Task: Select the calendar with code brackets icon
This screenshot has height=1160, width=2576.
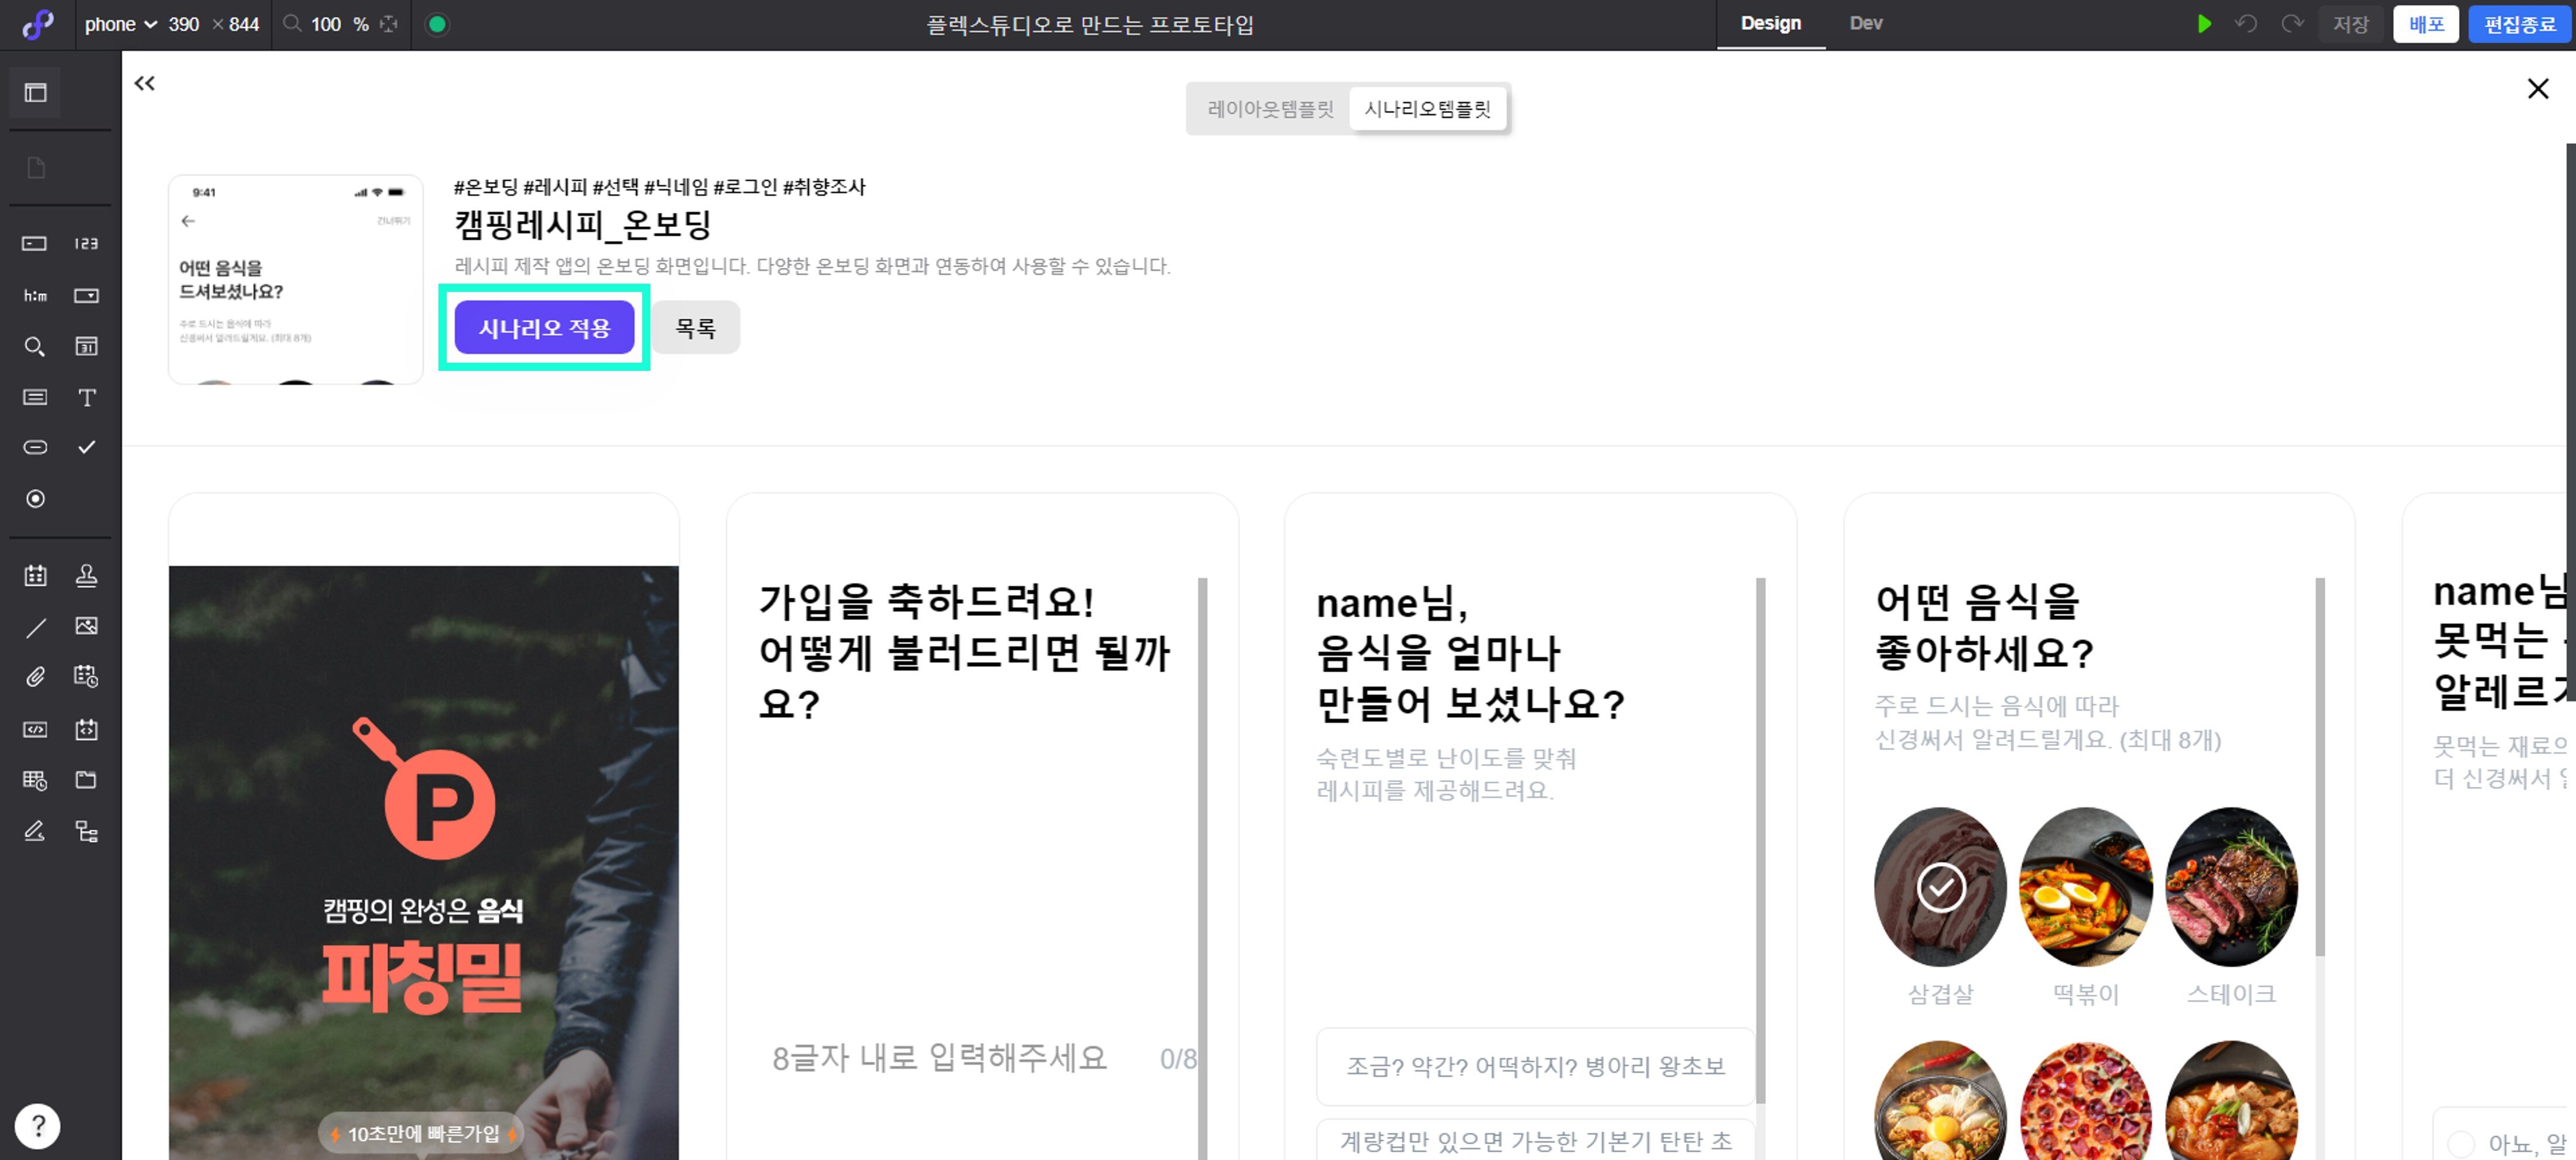Action: 86,729
